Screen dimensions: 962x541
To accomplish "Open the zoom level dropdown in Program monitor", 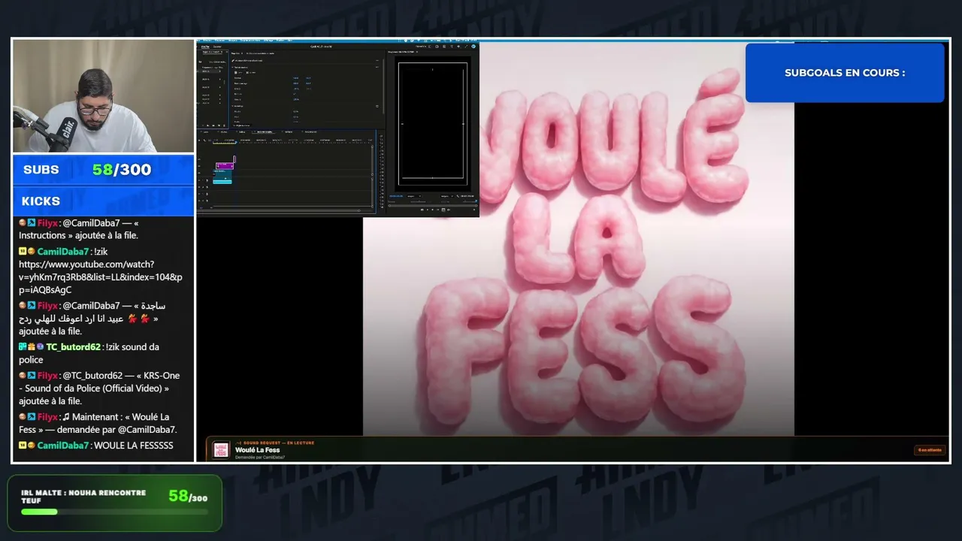I will click(x=413, y=196).
